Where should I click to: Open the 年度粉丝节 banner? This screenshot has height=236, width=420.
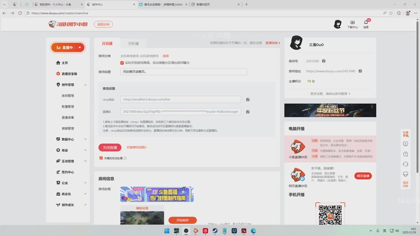coord(330,110)
